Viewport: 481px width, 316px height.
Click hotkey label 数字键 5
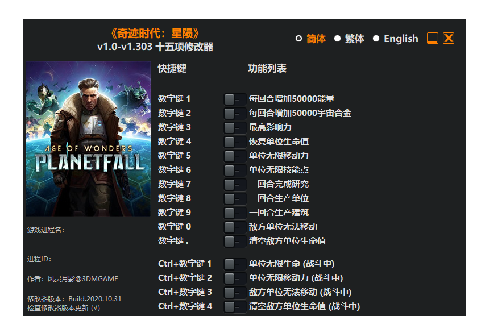pos(174,156)
